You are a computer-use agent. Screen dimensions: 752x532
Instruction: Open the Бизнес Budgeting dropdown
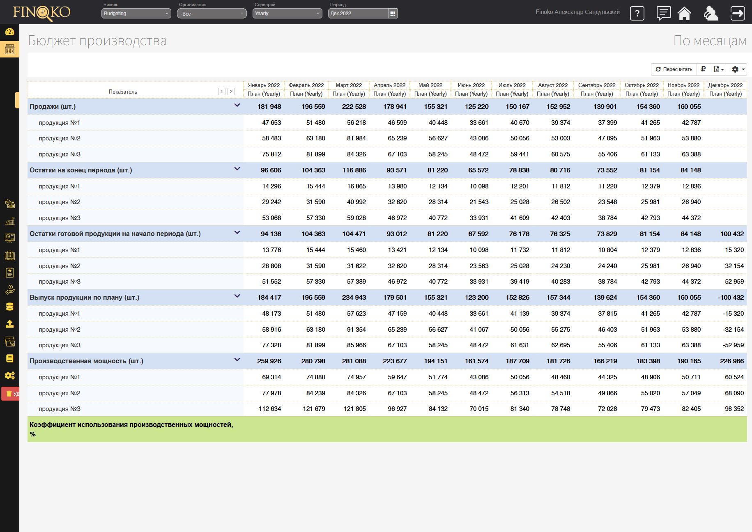[x=136, y=14]
